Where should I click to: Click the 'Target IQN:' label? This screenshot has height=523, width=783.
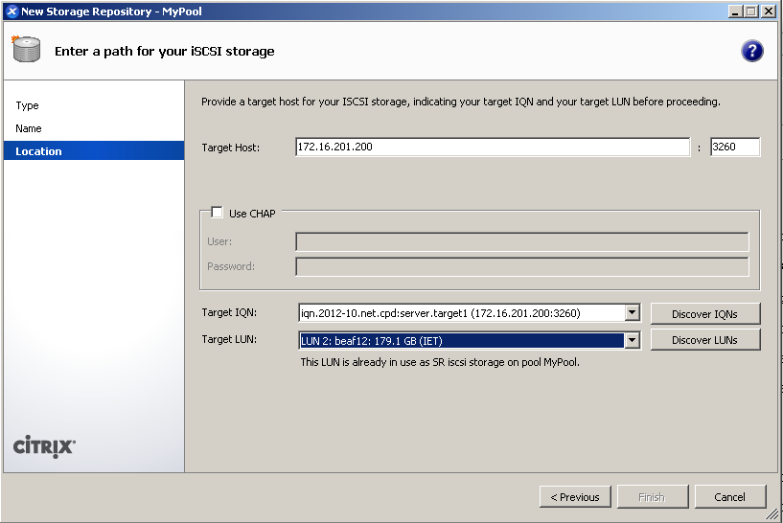[x=229, y=312]
